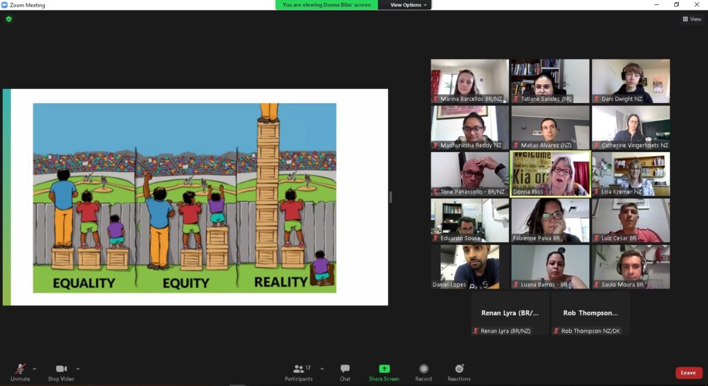Start recording with the Record icon
Image resolution: width=708 pixels, height=386 pixels.
(x=423, y=369)
